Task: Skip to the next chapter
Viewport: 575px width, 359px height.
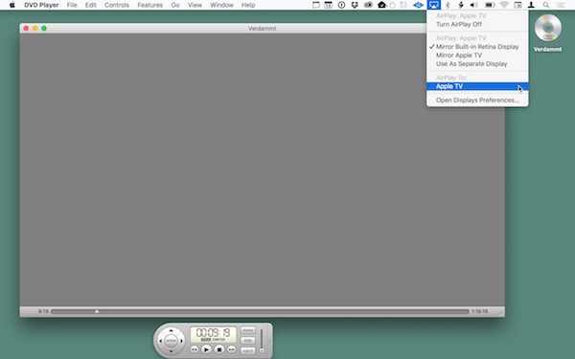Action: click(x=231, y=349)
